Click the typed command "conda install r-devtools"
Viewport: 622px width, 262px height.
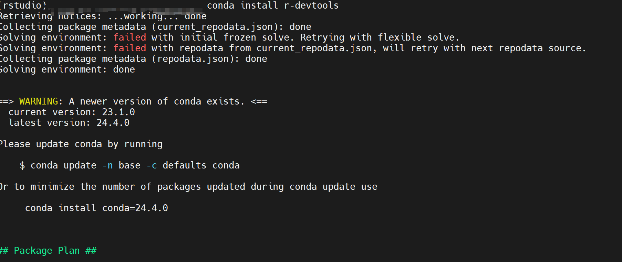(272, 6)
